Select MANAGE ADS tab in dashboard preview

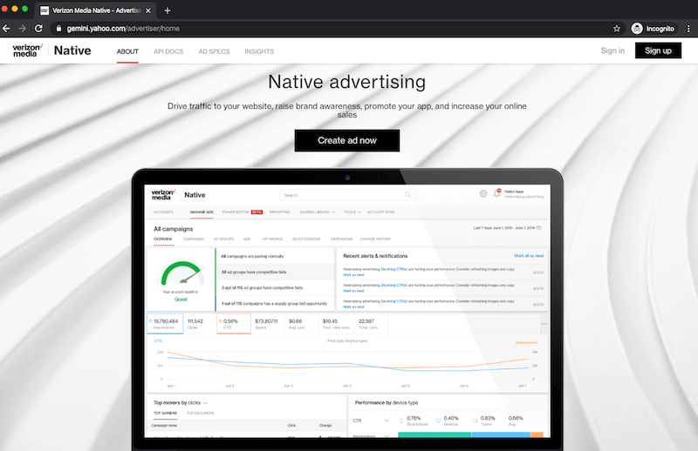coord(202,212)
